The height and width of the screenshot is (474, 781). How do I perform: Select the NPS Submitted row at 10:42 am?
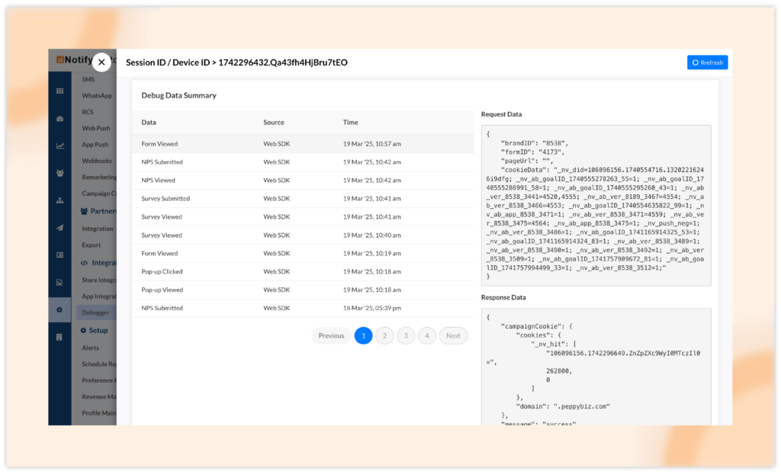point(303,162)
